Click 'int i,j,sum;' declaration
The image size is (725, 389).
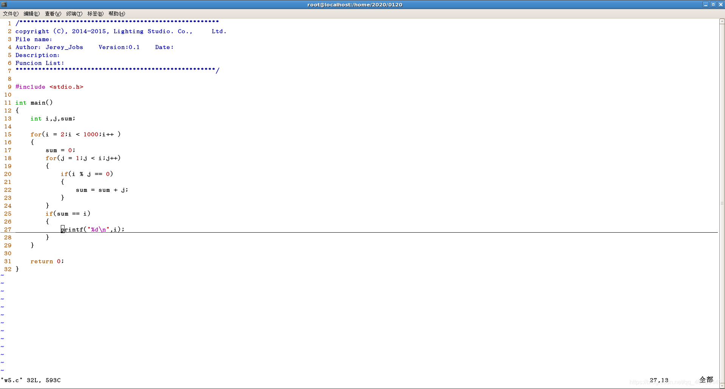coord(53,119)
